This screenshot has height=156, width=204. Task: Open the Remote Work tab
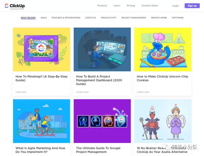pyautogui.click(x=159, y=18)
